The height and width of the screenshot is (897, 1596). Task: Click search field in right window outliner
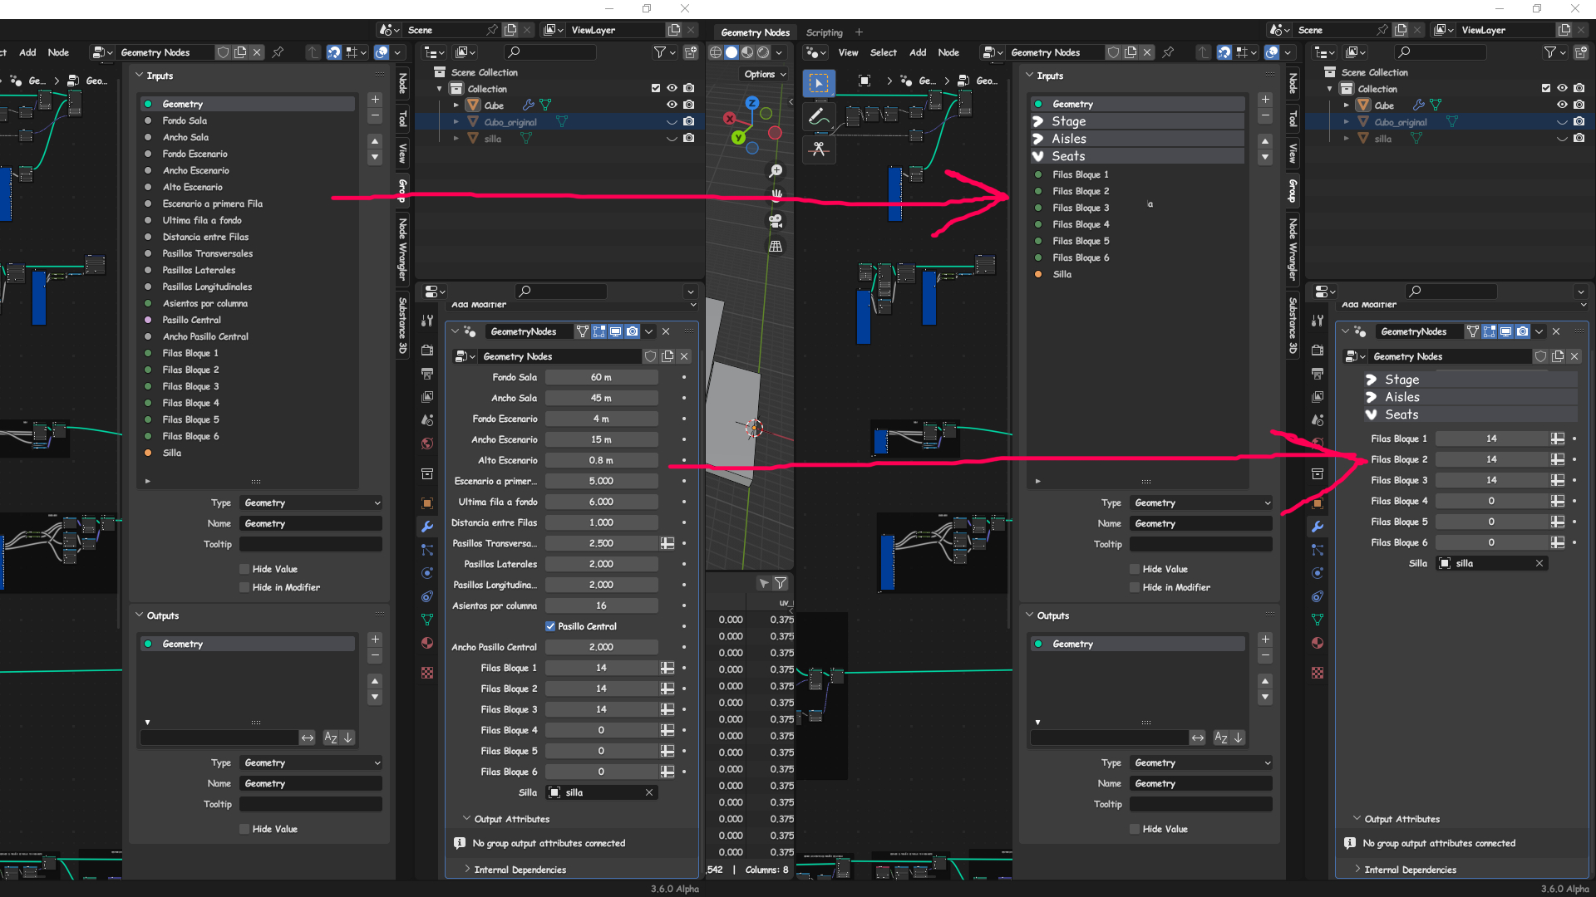pyautogui.click(x=1441, y=52)
